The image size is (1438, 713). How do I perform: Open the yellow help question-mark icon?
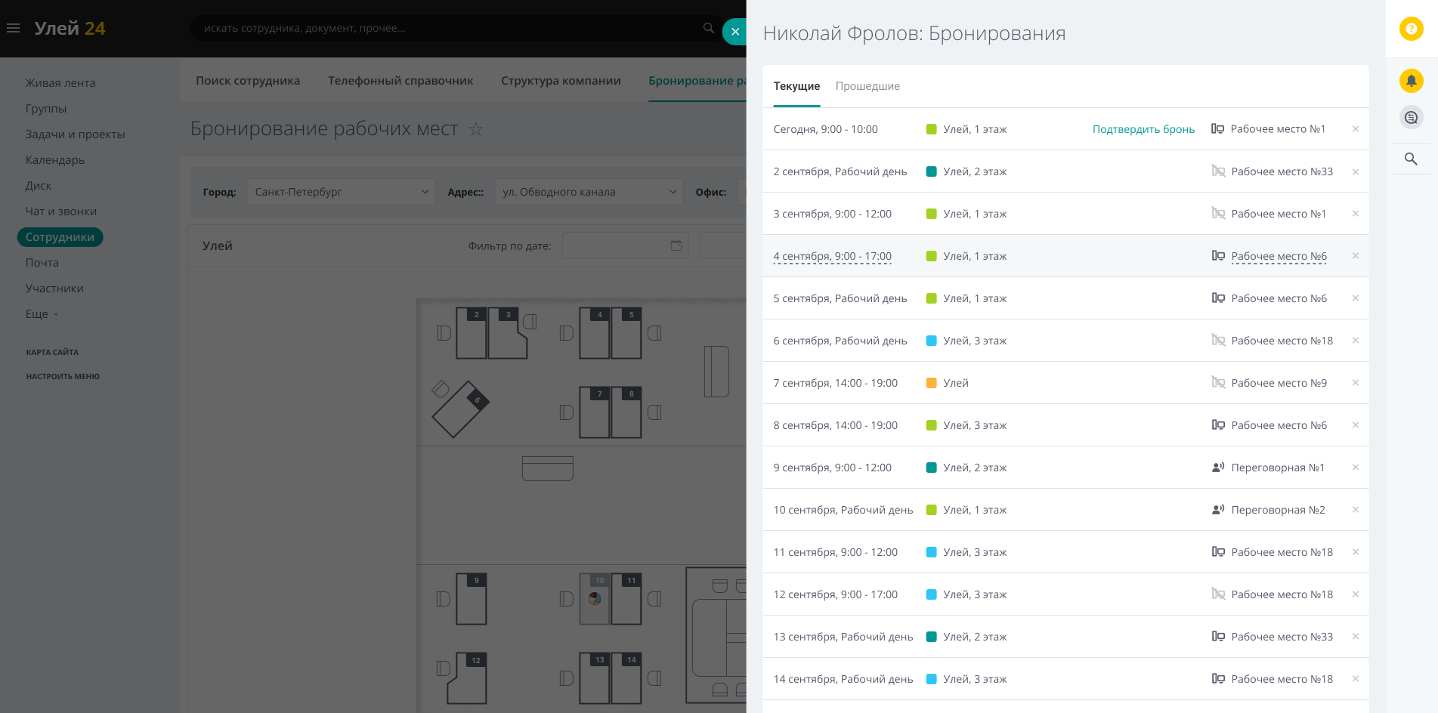[x=1411, y=29]
